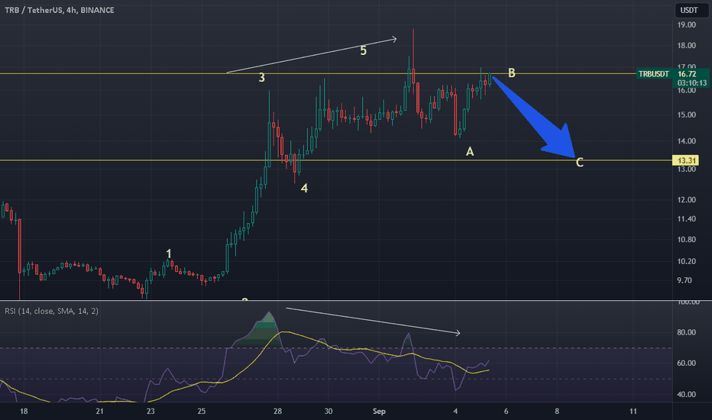Viewport: 712px width, 420px height.
Task: Click the 9.70 price axis label
Action: coord(684,280)
